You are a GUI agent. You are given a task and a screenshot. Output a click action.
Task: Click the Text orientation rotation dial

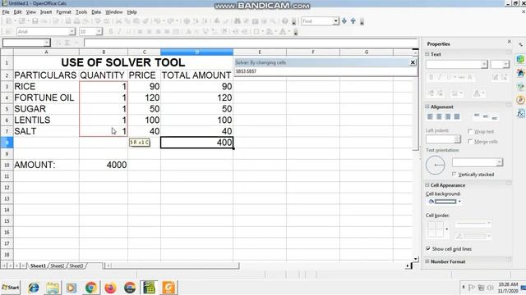(435, 166)
